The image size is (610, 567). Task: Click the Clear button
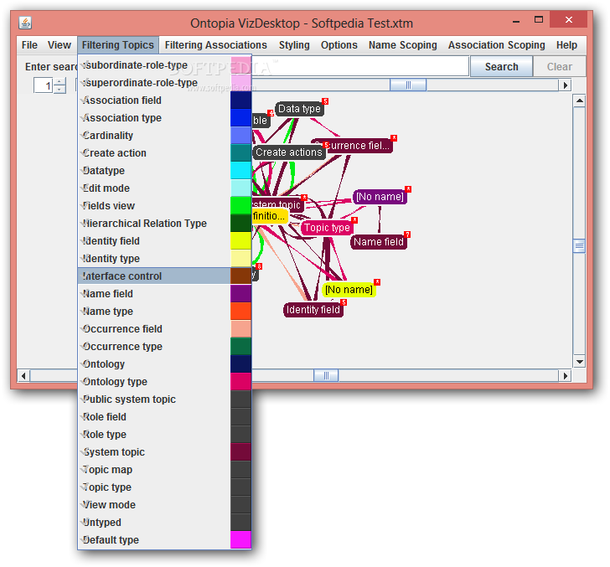tap(560, 66)
